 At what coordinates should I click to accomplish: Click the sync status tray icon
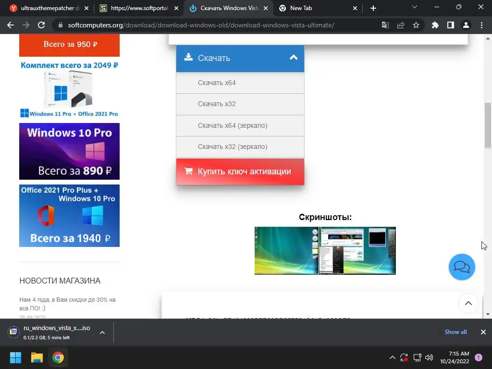[x=404, y=357]
